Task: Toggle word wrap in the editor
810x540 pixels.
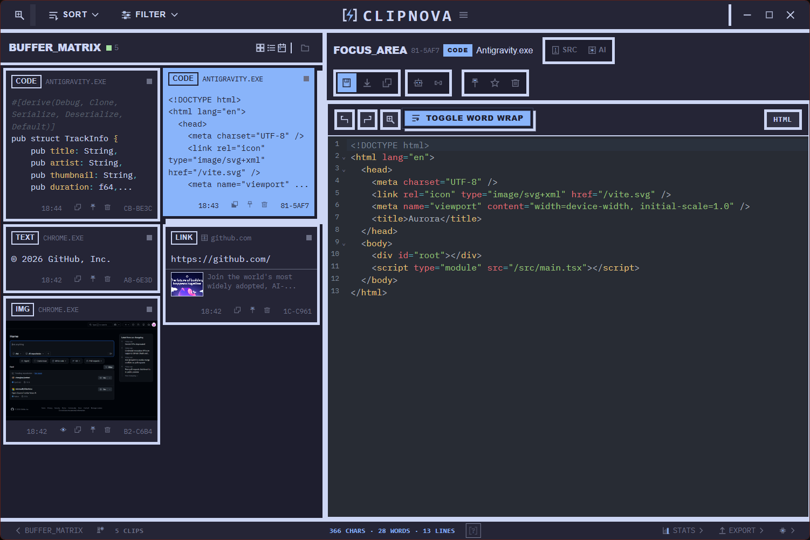Action: [469, 119]
